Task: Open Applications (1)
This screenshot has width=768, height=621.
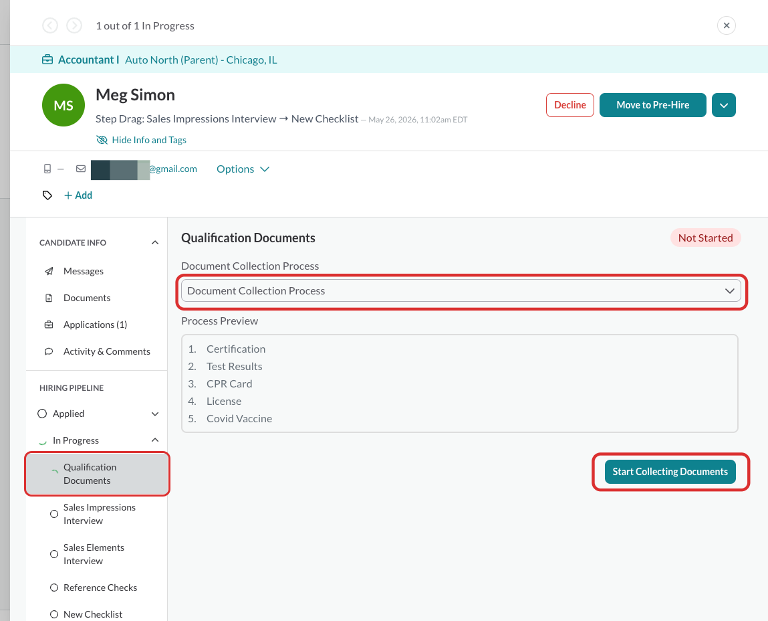Action: [96, 325]
